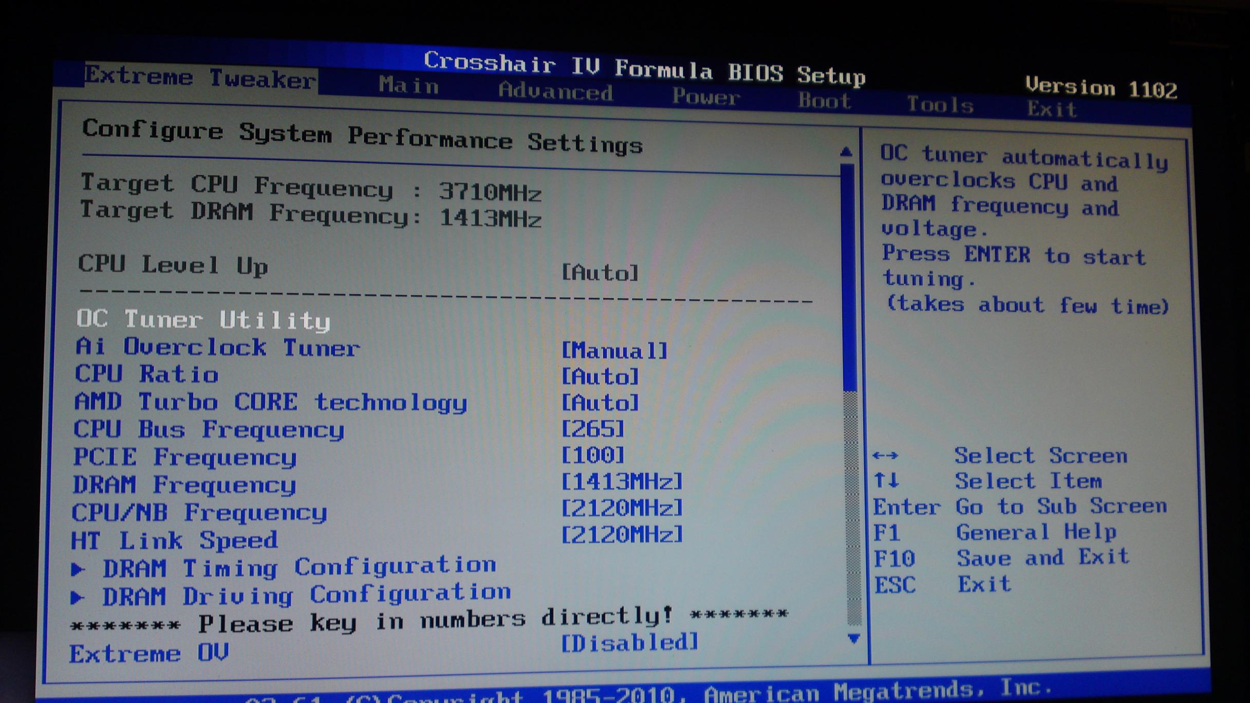Click the blue scrollbar thumb

(849, 277)
